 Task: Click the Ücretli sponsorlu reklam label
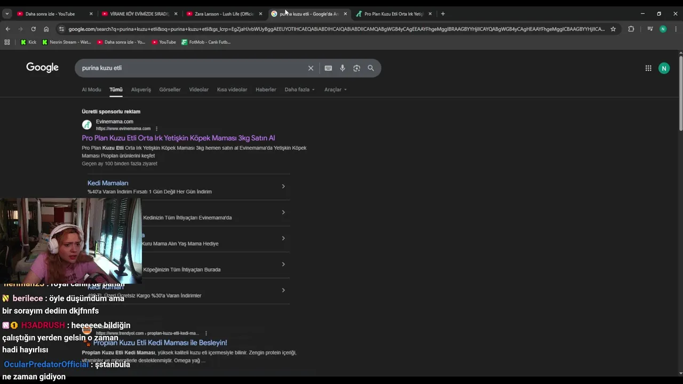tap(111, 111)
